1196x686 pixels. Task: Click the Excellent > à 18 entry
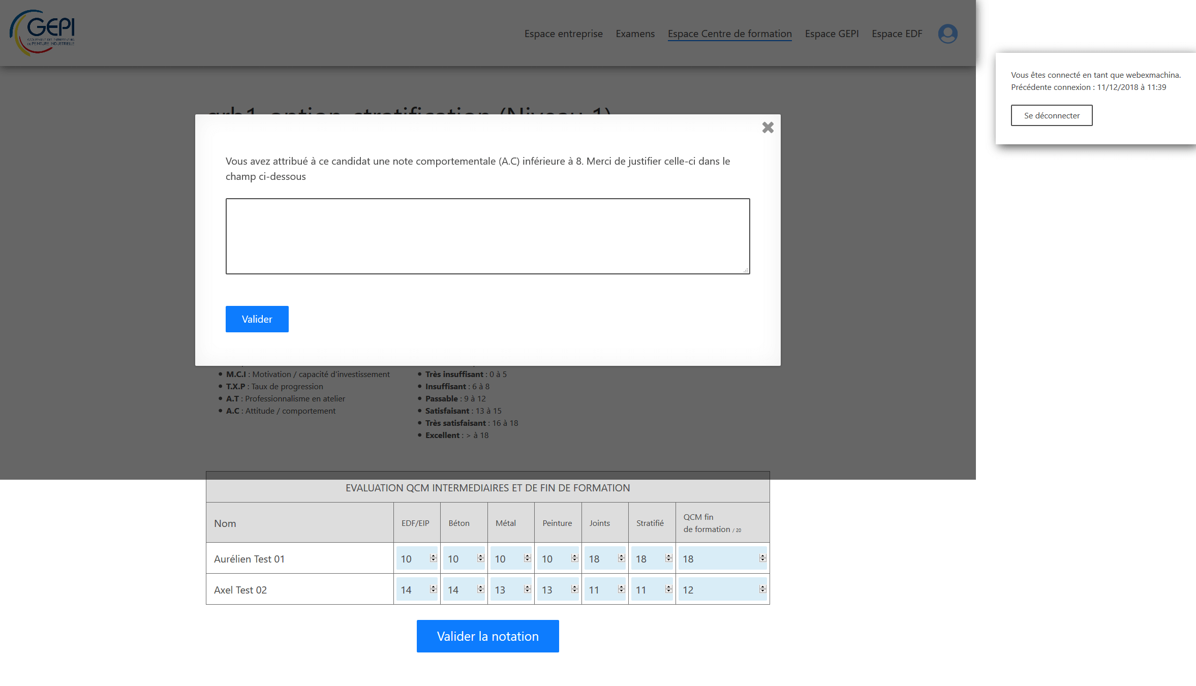pos(457,435)
